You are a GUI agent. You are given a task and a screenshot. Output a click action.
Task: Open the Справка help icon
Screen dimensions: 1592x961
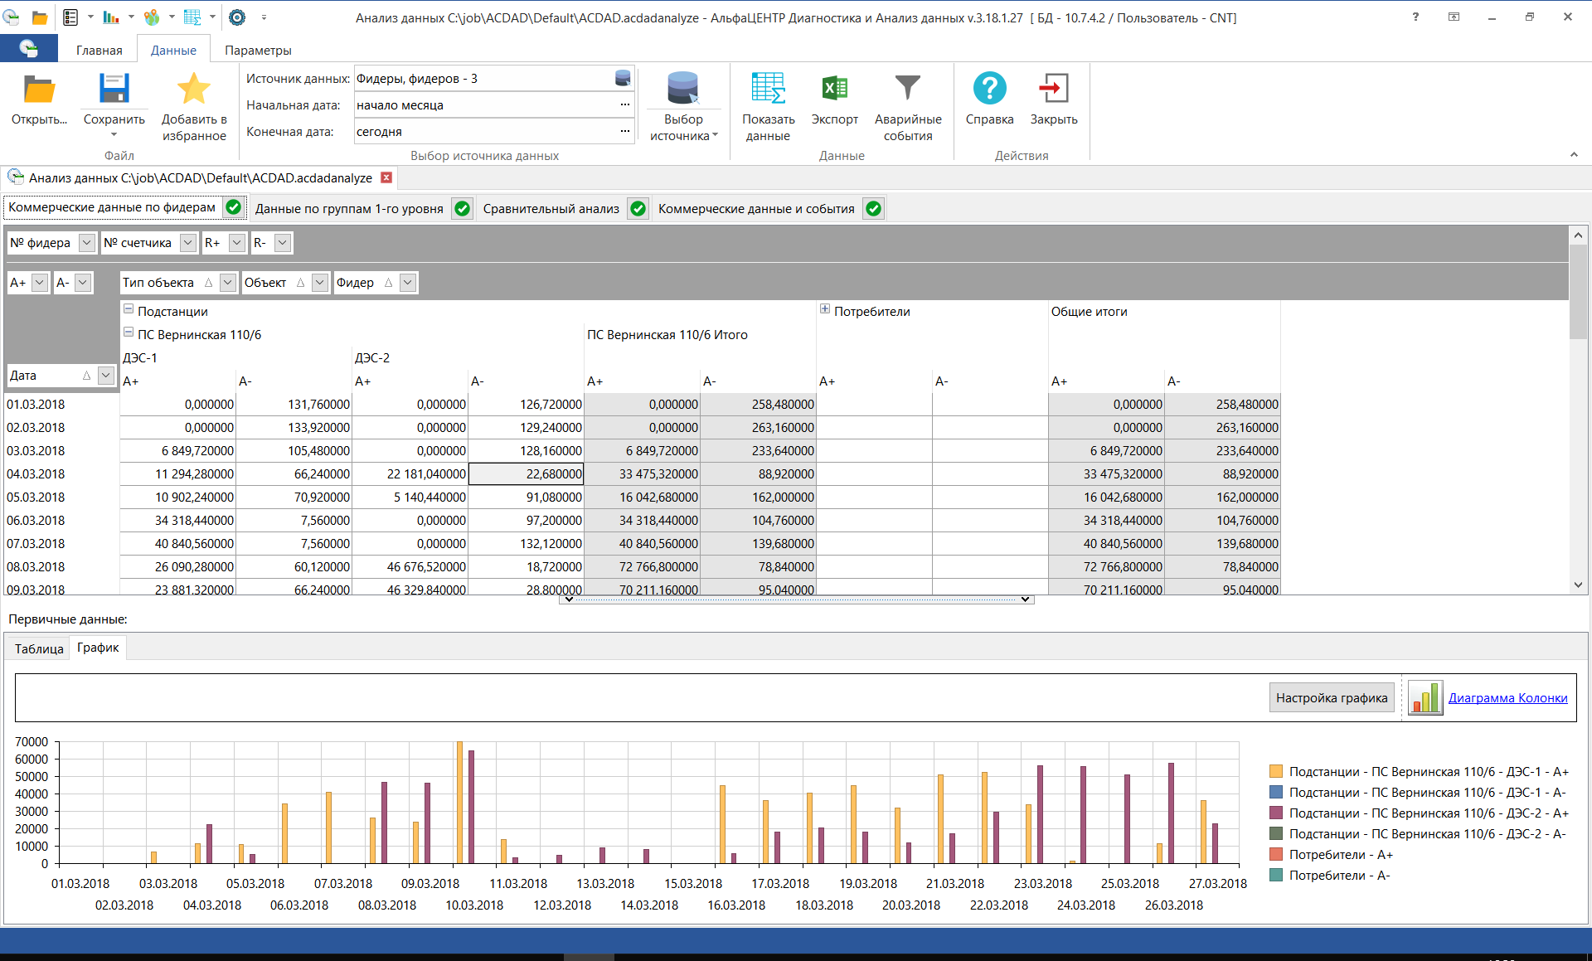tap(989, 90)
